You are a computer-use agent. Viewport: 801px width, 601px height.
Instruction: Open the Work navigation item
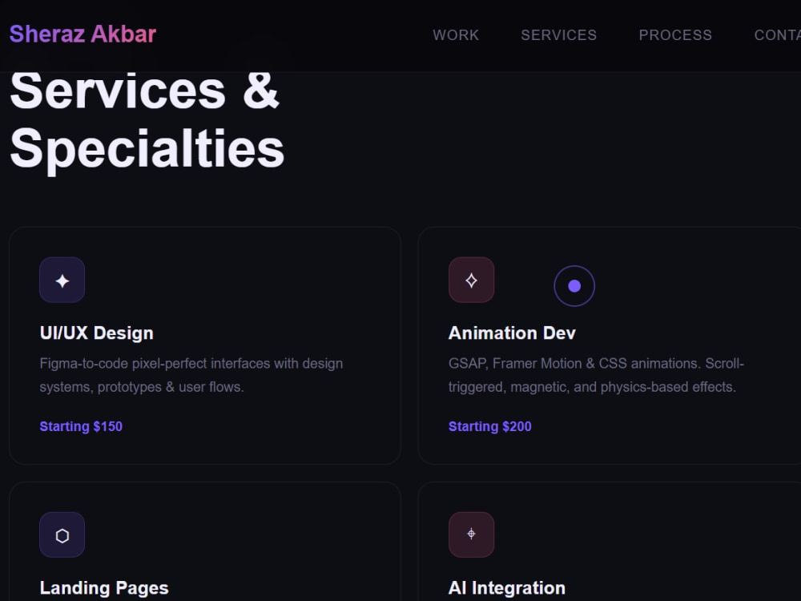pyautogui.click(x=456, y=34)
